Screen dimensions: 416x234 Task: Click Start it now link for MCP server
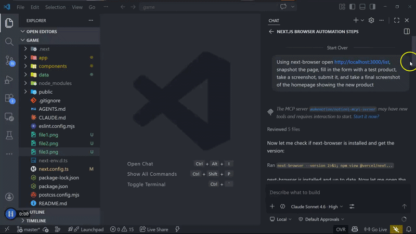[x=366, y=116]
